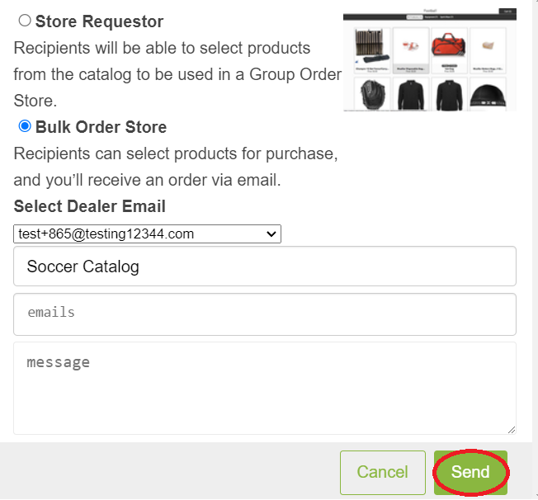Click into the emails input field
538x500 pixels.
click(265, 314)
